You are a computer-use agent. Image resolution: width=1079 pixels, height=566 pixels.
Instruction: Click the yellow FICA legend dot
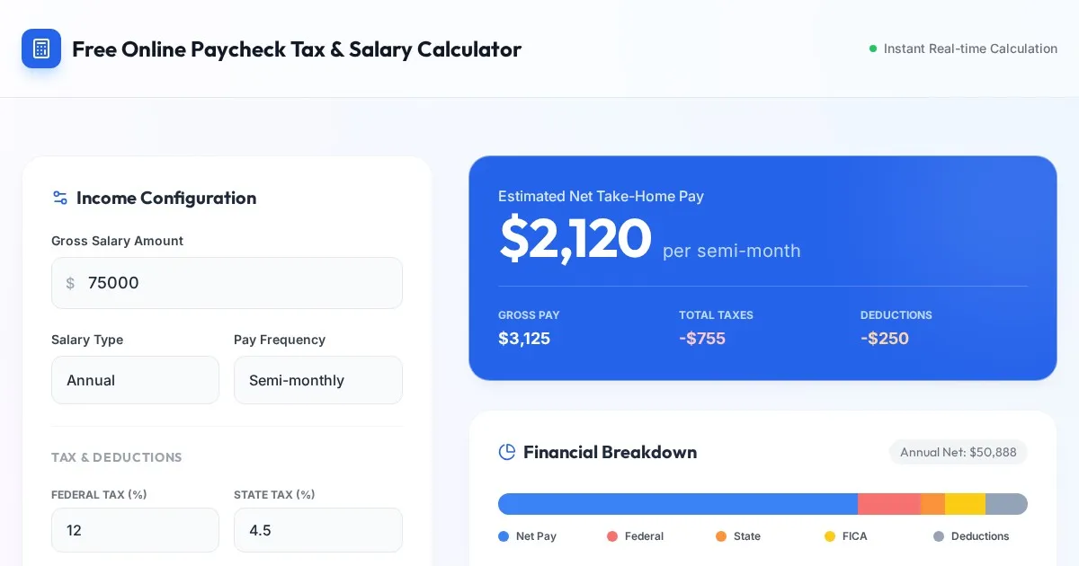pos(830,536)
